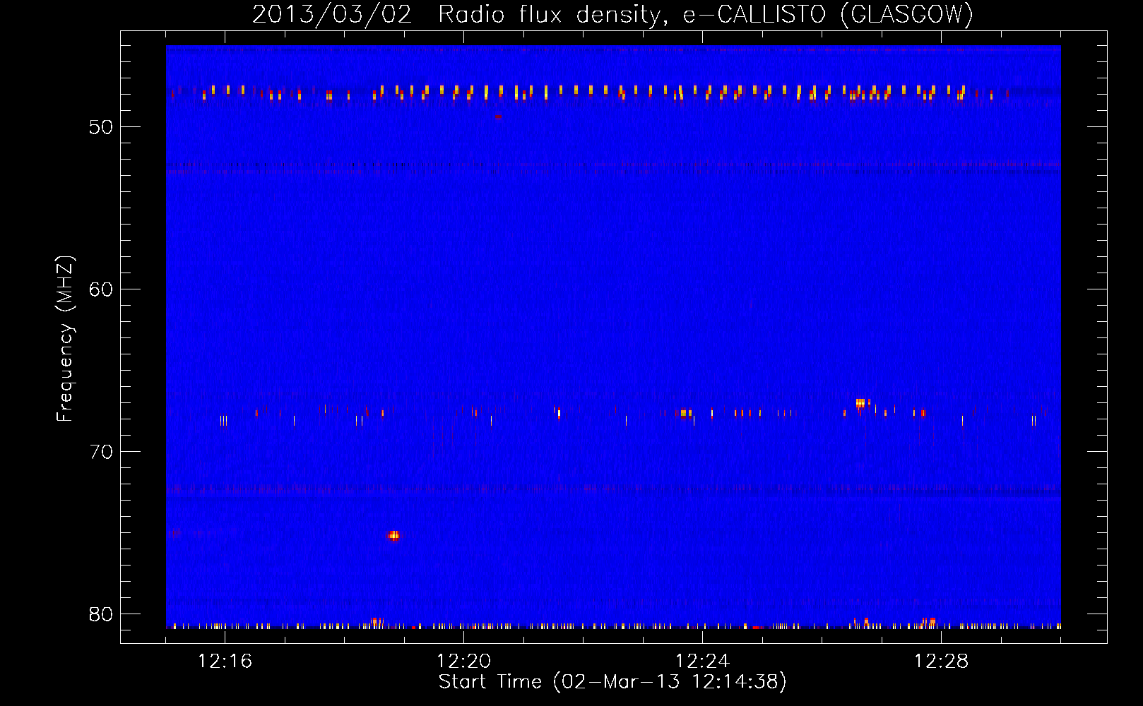Click the 12:16 time tick label
The image size is (1143, 706).
coord(225,661)
